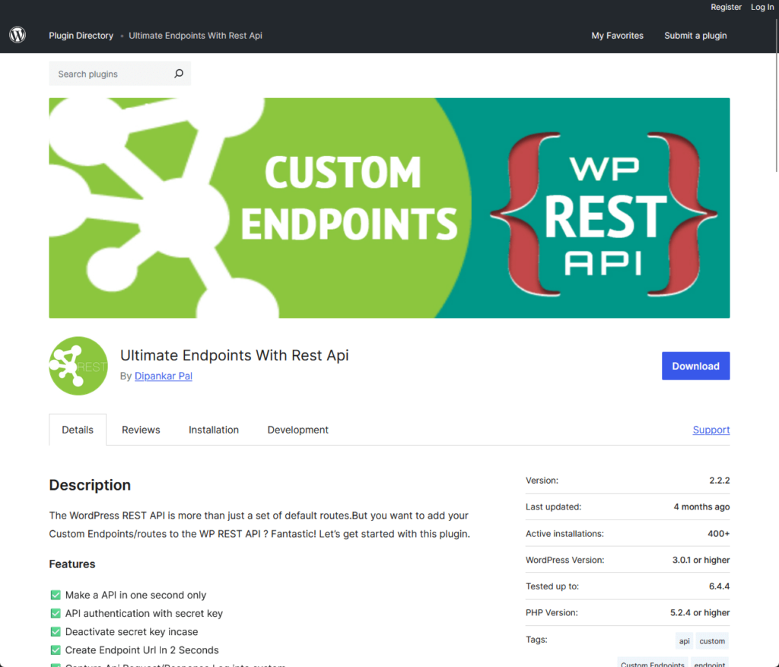Click the 'Last updated:' label
The height and width of the screenshot is (667, 779).
tap(554, 507)
